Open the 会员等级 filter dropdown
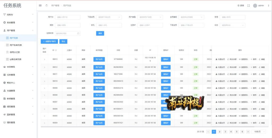272x138 pixels. point(191,17)
